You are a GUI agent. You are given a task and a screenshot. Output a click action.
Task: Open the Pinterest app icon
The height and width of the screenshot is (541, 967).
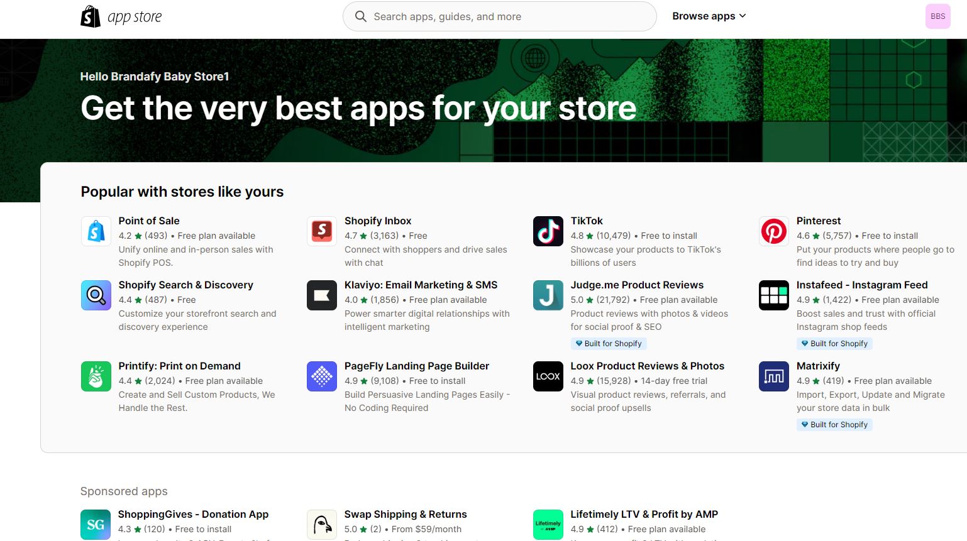774,231
